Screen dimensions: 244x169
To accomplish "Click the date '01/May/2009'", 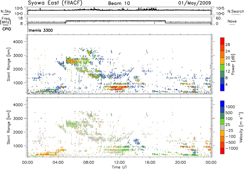I will tap(195, 3).
